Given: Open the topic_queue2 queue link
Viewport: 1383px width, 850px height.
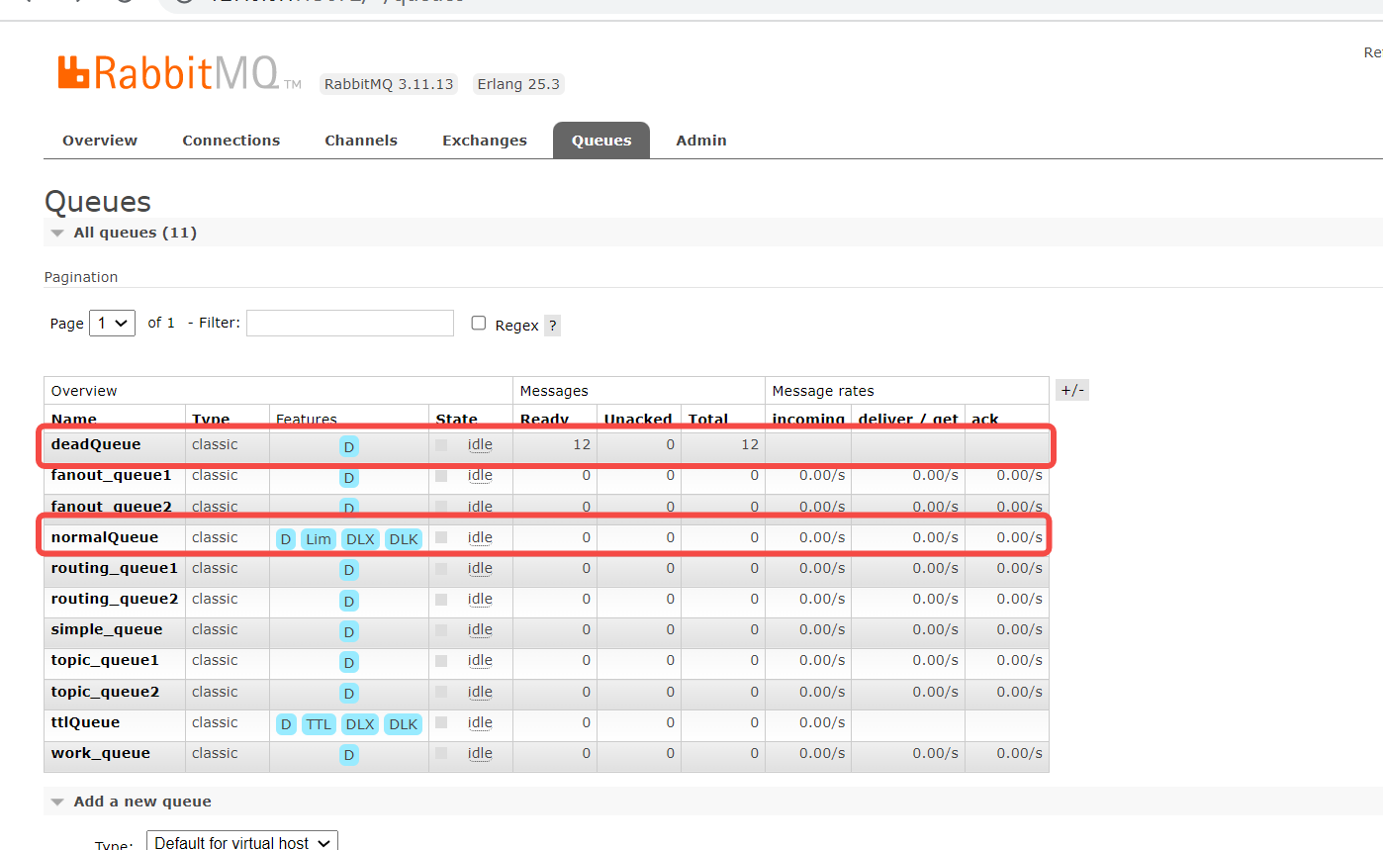Looking at the screenshot, I should pyautogui.click(x=105, y=692).
